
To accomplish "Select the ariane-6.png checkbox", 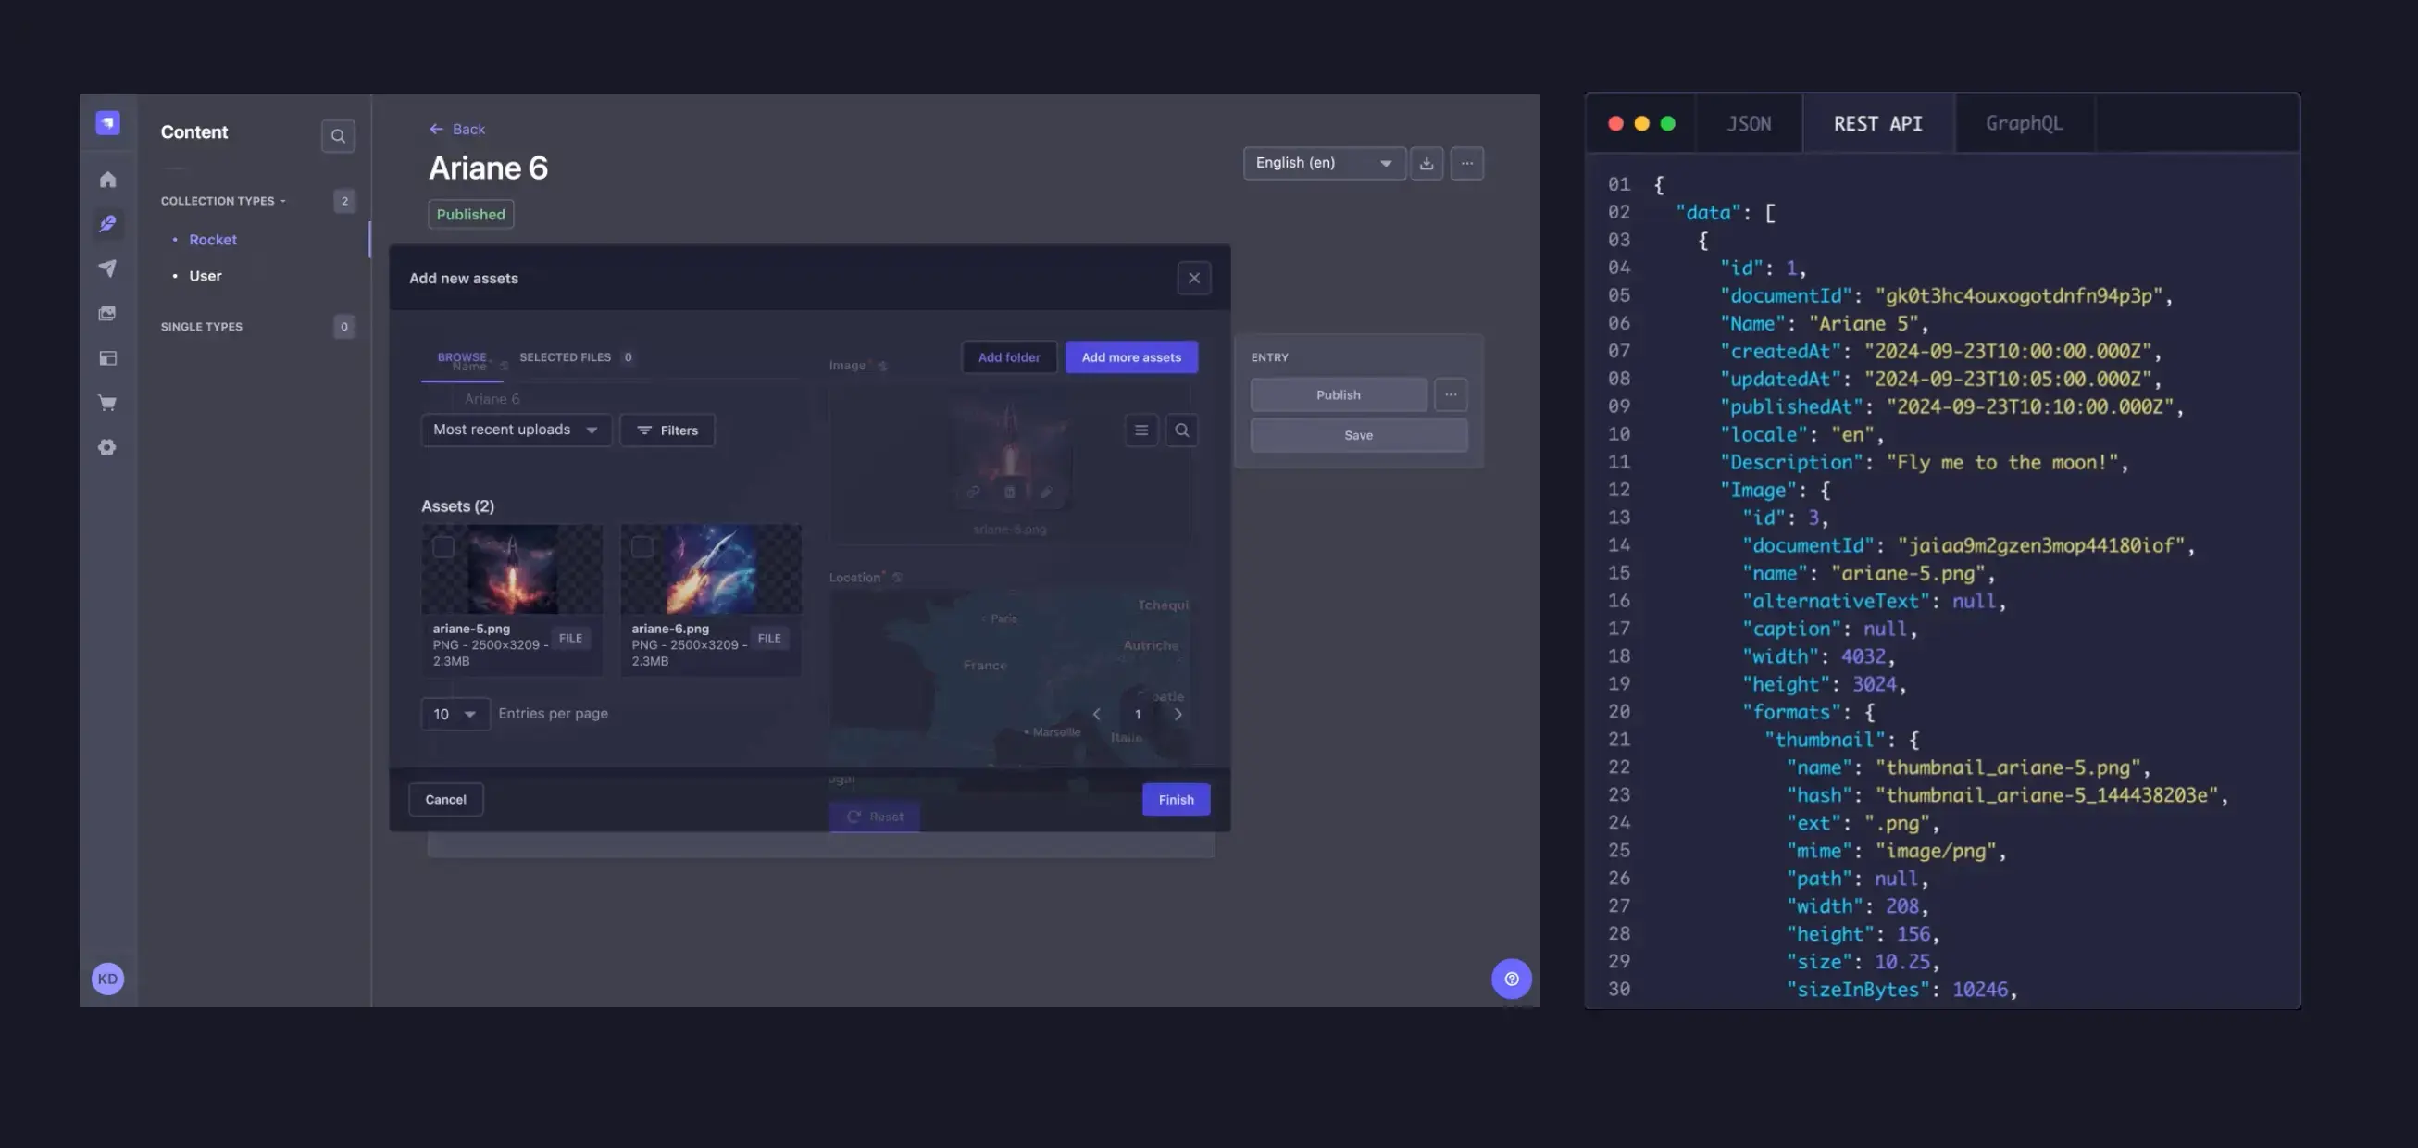I will pos(642,547).
